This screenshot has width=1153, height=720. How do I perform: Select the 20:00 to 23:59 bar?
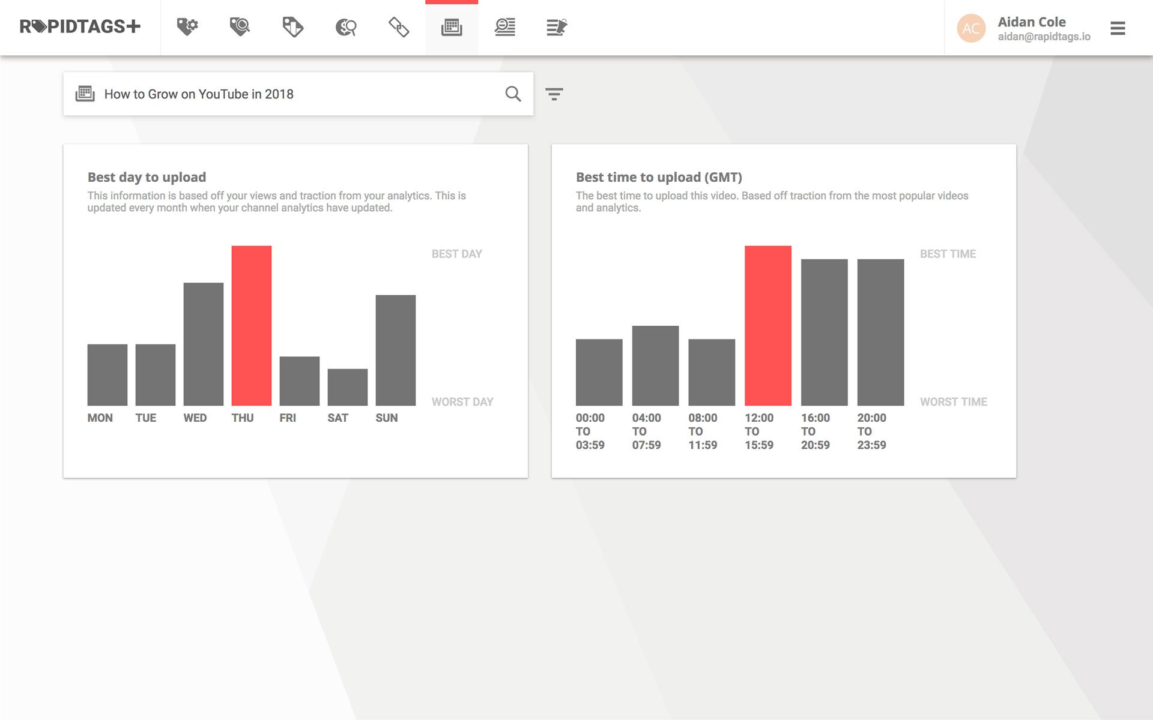point(880,332)
